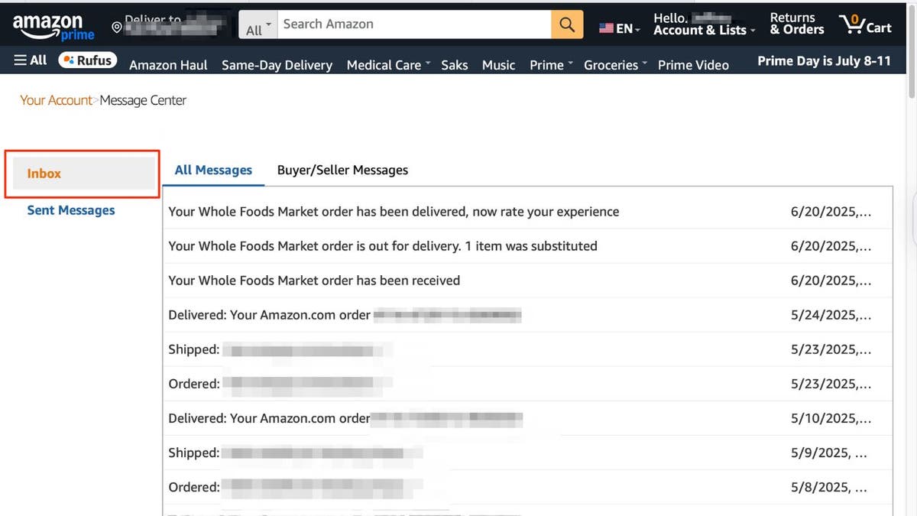Screen dimensions: 917x516
Task: Open Sent Messages in the sidebar
Action: (70, 209)
